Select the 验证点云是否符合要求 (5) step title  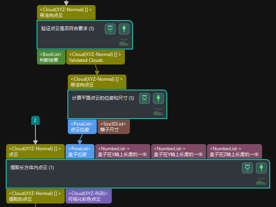pos(67,29)
